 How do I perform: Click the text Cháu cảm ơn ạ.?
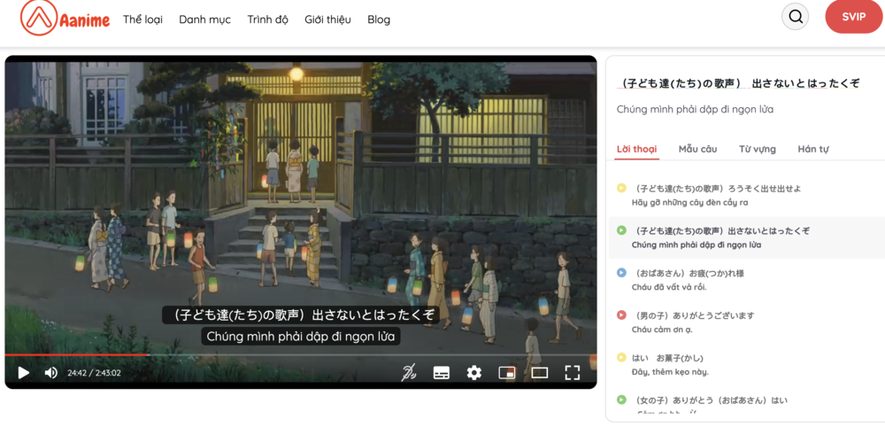click(661, 330)
